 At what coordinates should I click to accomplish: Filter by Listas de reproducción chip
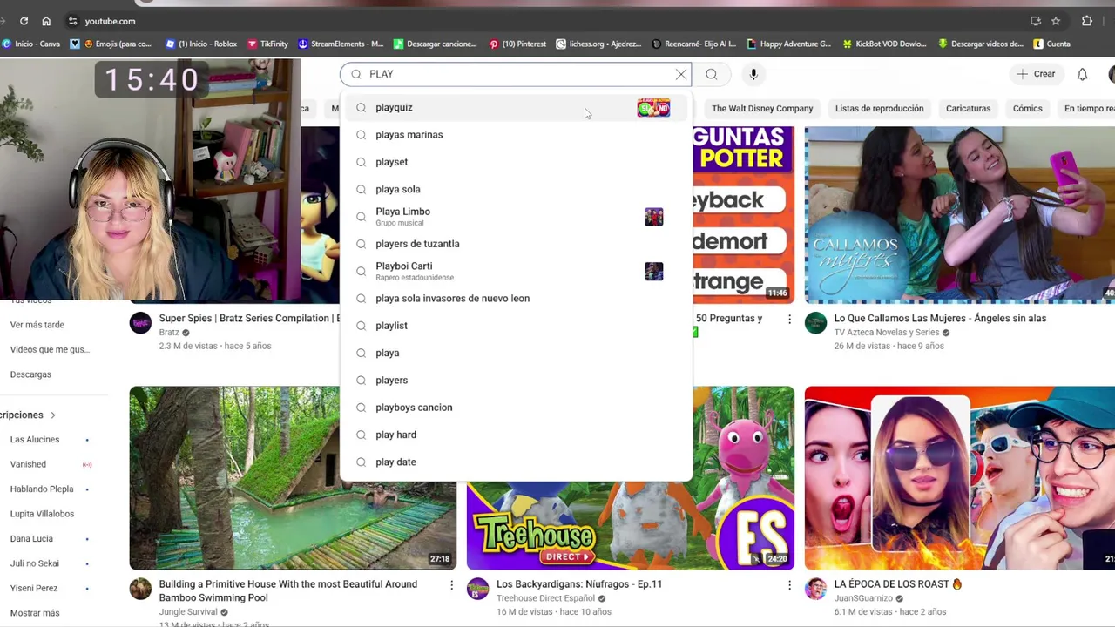click(879, 109)
